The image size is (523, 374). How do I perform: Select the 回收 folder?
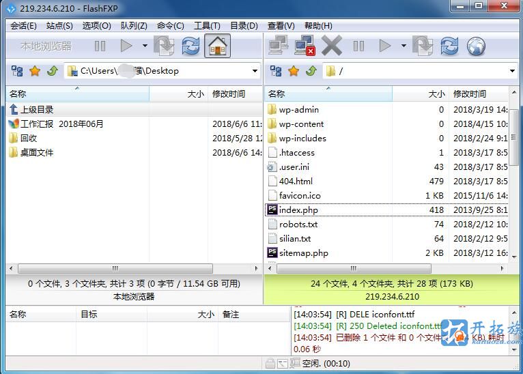click(x=134, y=138)
